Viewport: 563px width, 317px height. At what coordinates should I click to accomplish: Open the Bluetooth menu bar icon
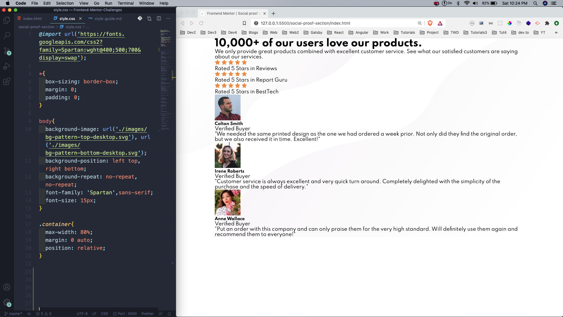(458, 3)
